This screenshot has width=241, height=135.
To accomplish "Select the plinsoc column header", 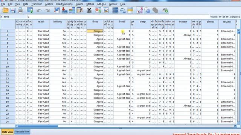I will [210, 24].
